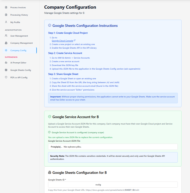
Task: Open the Process Invoices menu item
Action: [x=18, y=7]
